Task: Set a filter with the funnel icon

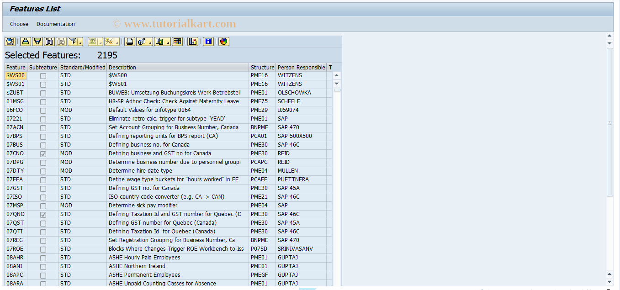Action: pos(73,42)
